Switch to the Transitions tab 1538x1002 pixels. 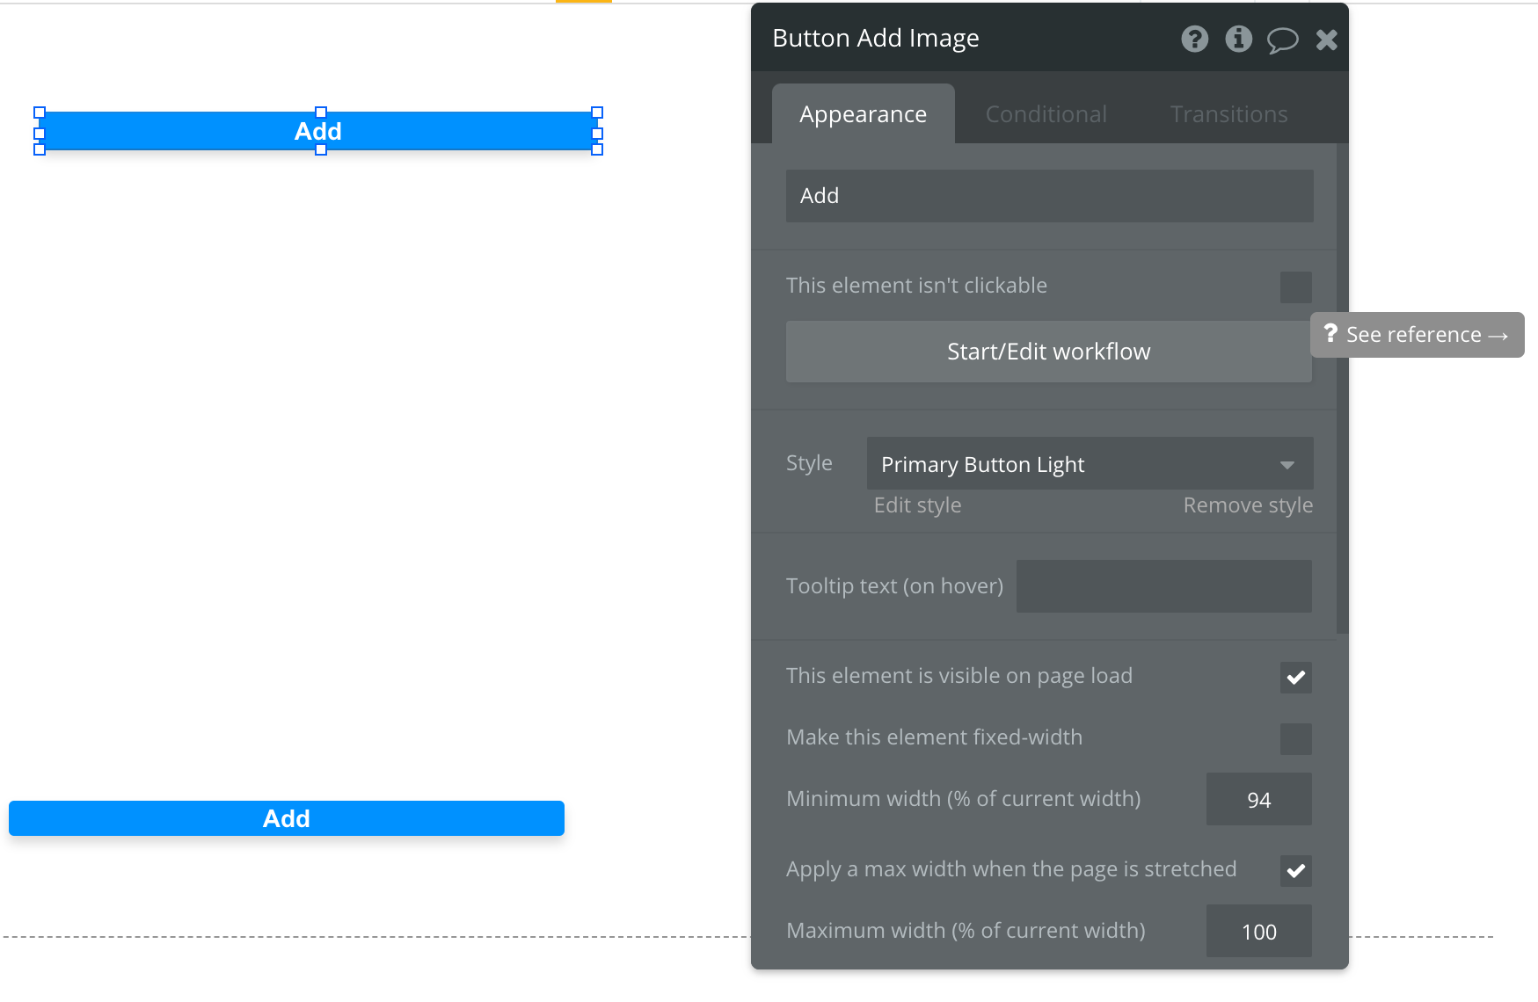1228,114
